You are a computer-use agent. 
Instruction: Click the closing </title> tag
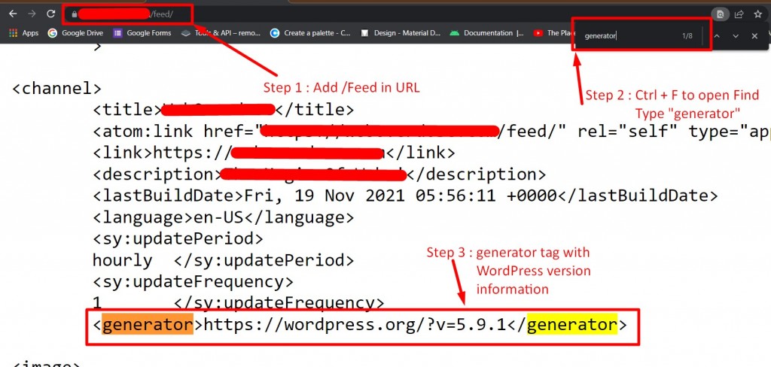314,110
